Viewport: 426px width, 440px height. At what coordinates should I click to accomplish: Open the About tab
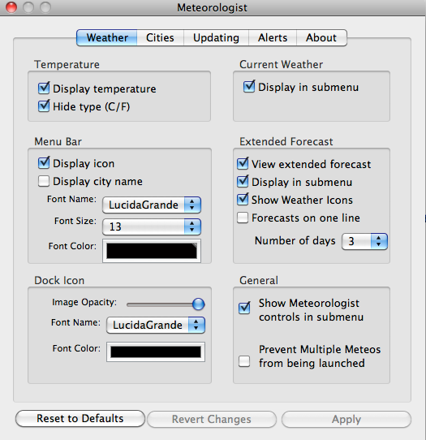point(321,37)
